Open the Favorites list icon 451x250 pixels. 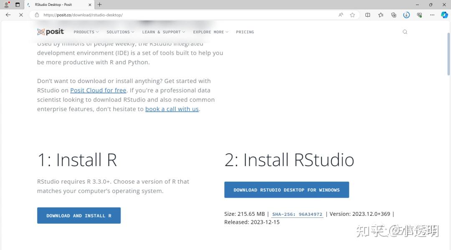point(381,15)
